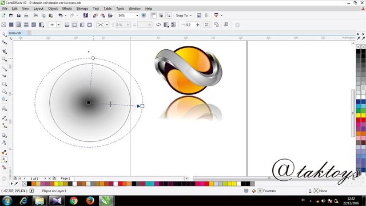This screenshot has width=366, height=206.
Task: Click the Page 1 tab
Action: coord(65,179)
